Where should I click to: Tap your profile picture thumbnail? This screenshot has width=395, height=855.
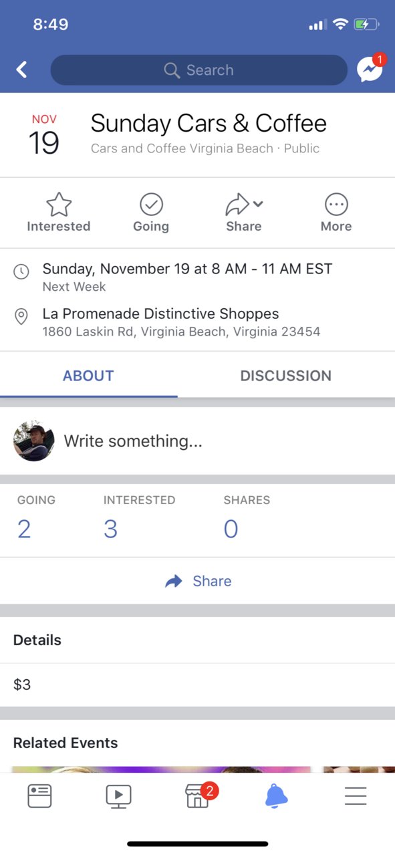tap(33, 441)
